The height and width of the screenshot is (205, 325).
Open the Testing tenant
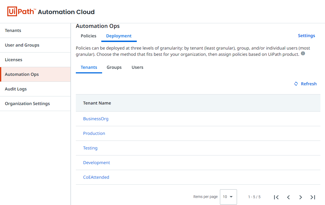[x=90, y=148]
